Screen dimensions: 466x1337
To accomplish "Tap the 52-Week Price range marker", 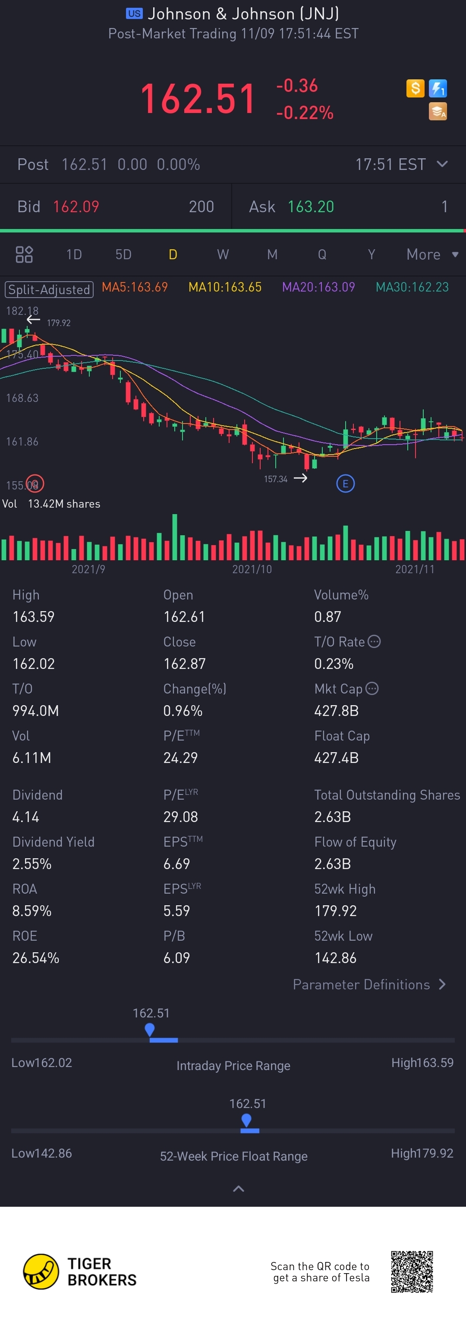I will click(247, 1120).
